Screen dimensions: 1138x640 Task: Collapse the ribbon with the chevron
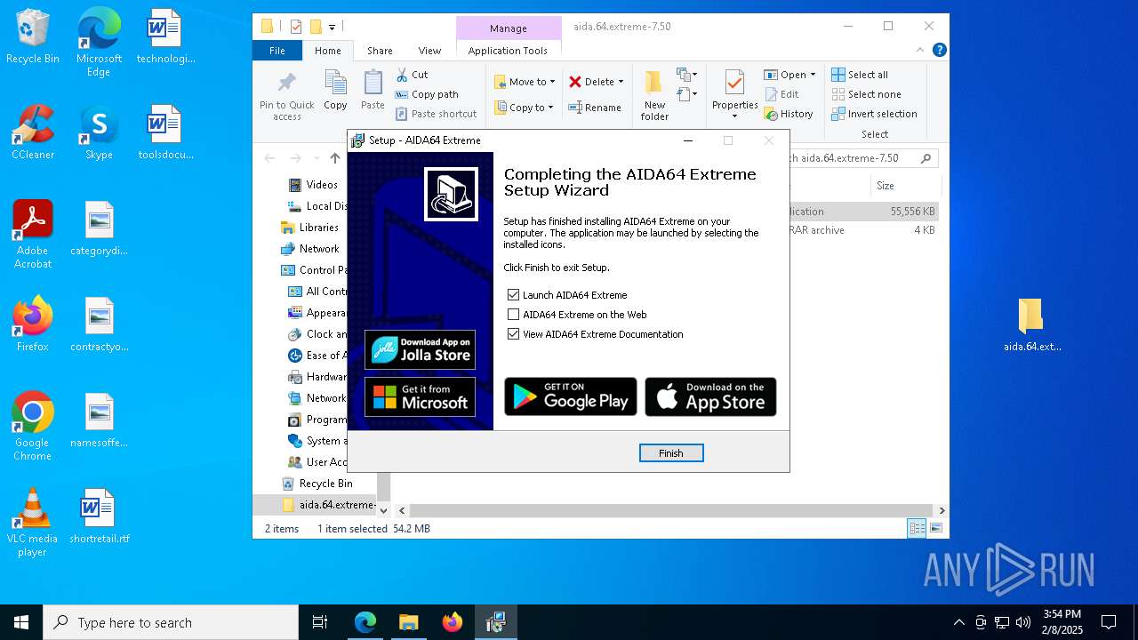click(x=922, y=51)
